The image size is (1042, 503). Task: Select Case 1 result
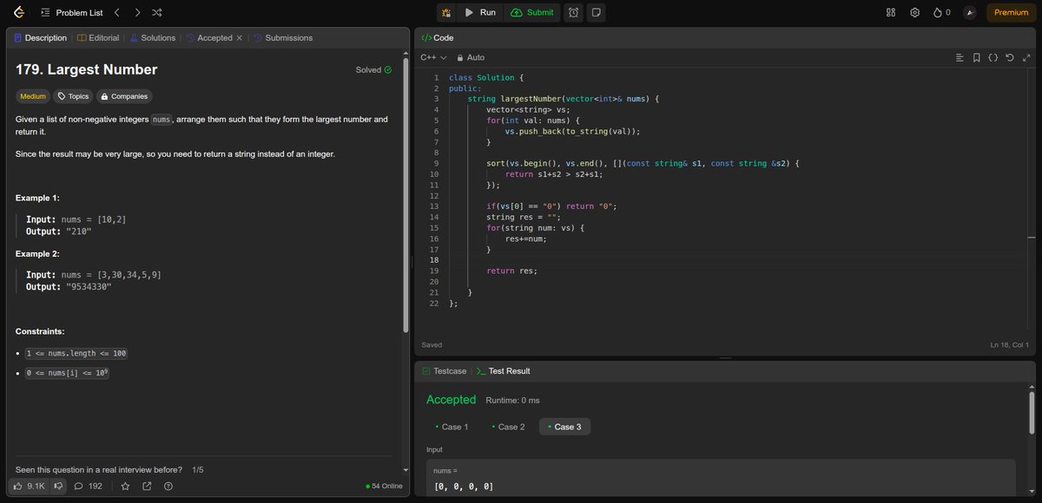pyautogui.click(x=452, y=427)
